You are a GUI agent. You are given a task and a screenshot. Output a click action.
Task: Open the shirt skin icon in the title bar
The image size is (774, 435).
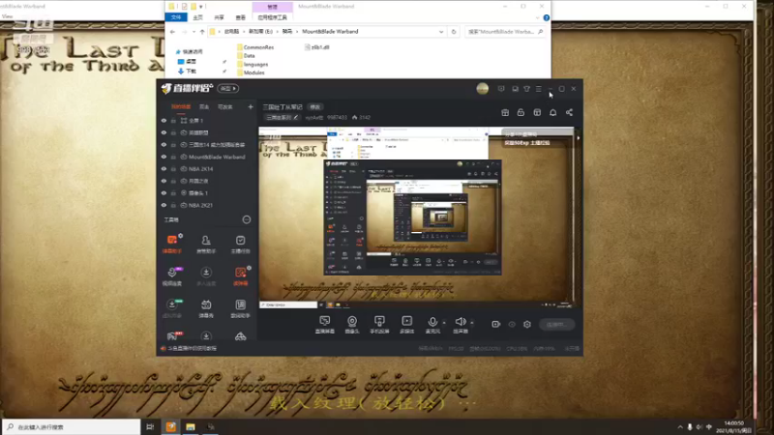(526, 89)
